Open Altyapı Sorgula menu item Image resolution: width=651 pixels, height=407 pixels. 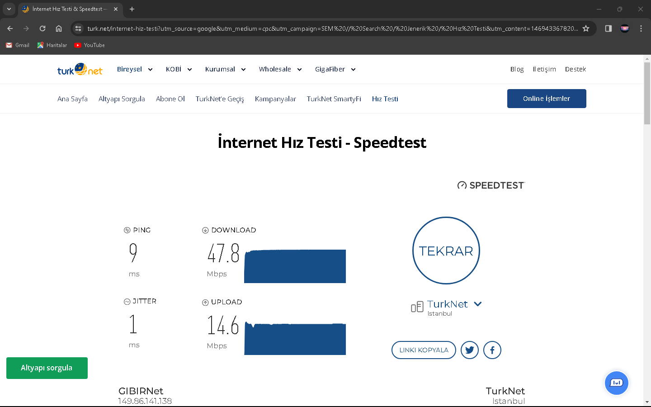122,99
